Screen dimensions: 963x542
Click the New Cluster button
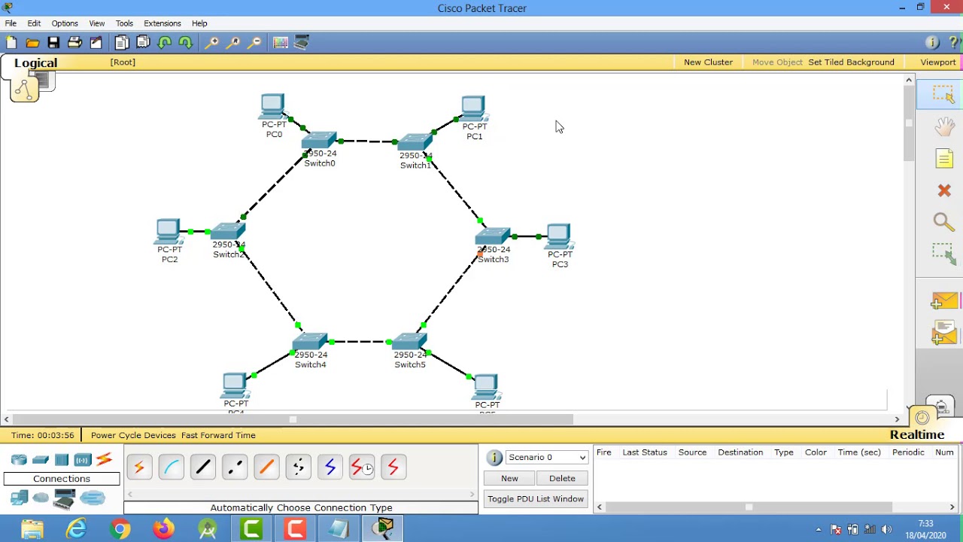[x=708, y=62]
